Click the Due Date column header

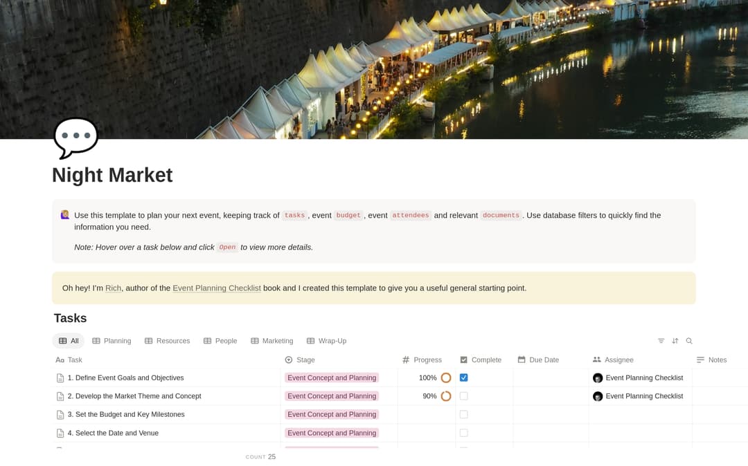tap(539, 360)
